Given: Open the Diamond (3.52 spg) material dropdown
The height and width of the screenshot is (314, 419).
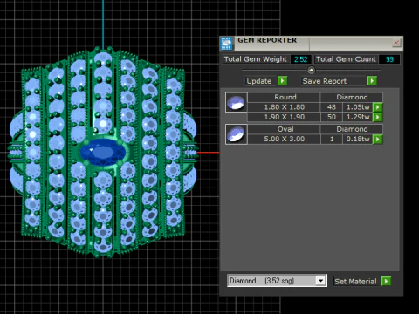Looking at the screenshot, I should click(320, 281).
